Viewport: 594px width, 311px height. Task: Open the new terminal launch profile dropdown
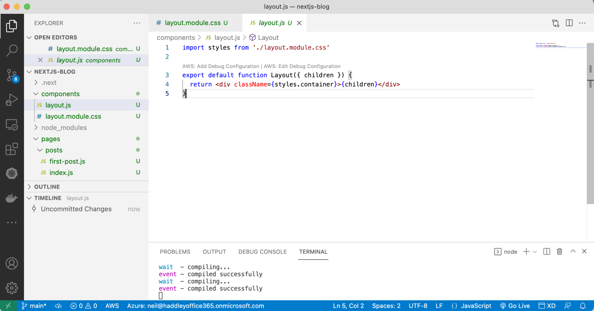(x=535, y=252)
